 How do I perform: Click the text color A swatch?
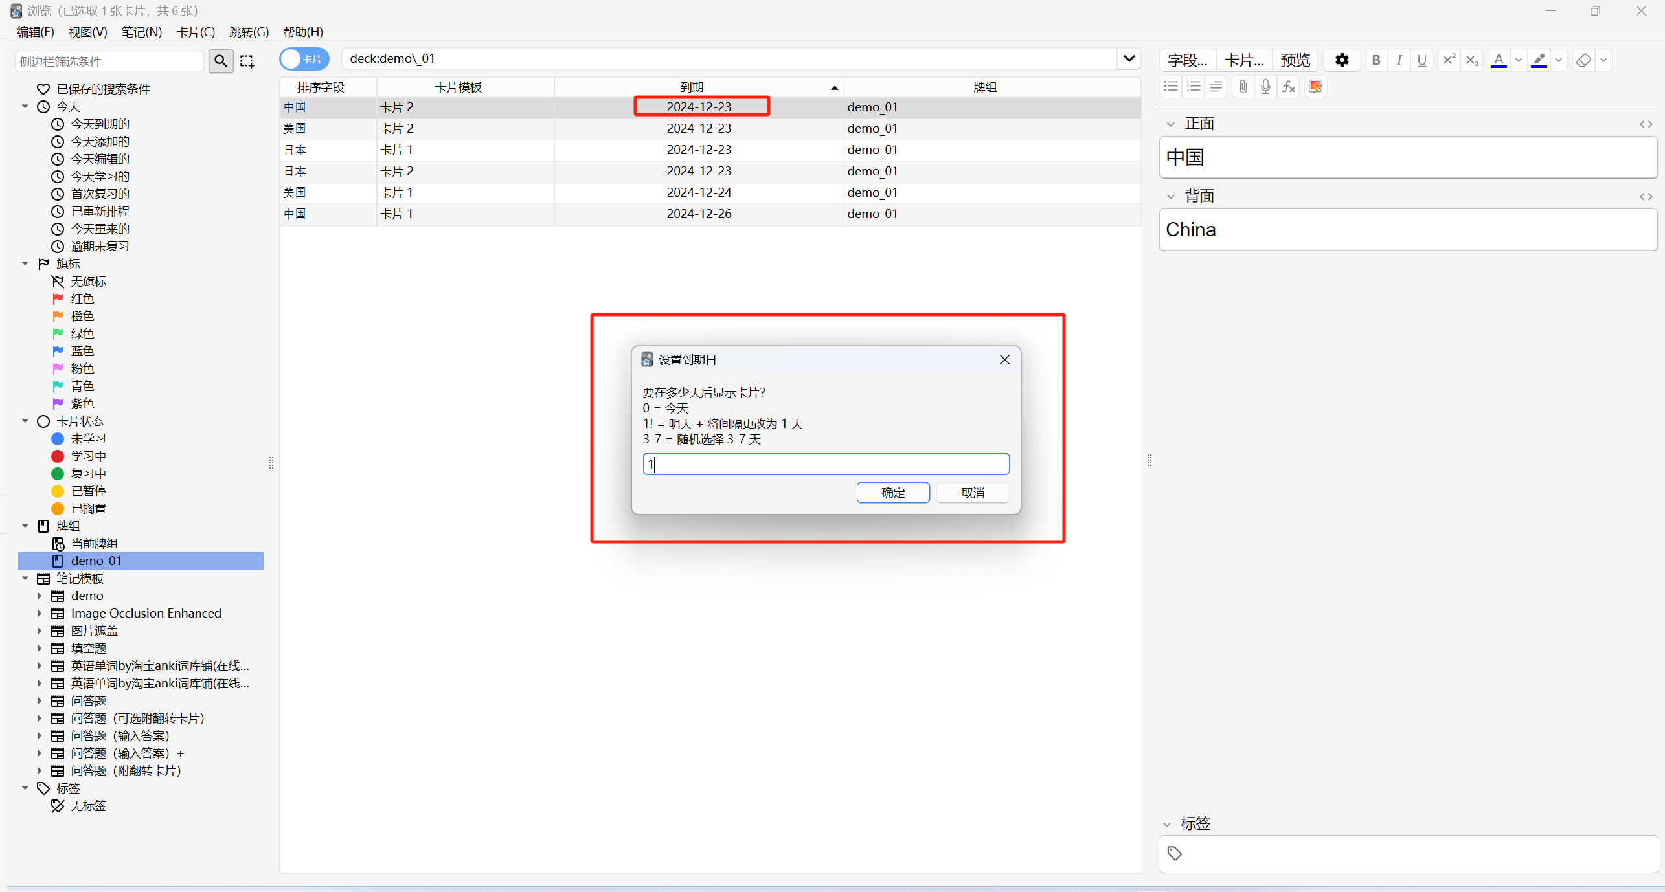point(1498,60)
